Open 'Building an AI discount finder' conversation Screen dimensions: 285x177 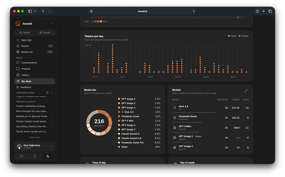pyautogui.click(x=32, y=116)
